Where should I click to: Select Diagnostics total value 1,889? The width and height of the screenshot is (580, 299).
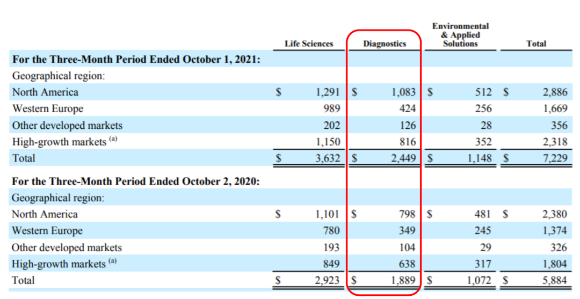pos(403,280)
